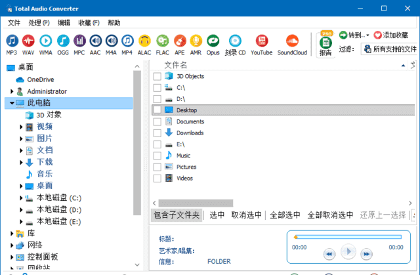Click the player seek bar
420x275 pixels.
pos(348,237)
